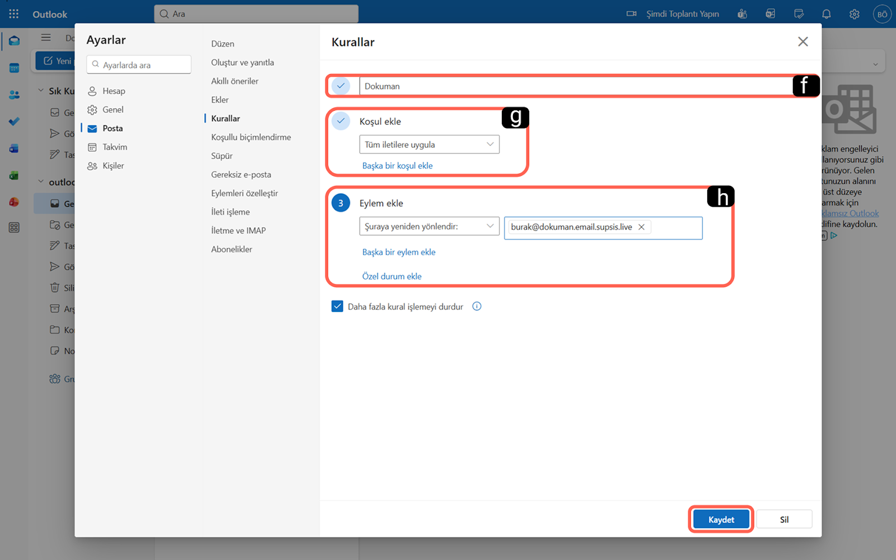
Task: Expand the 'Tüm iletilere uygula' condition dropdown
Action: [x=429, y=144]
